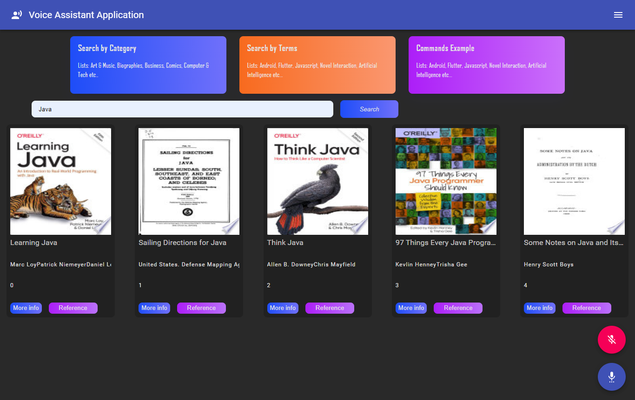Click the title text "Learning Java"
Image resolution: width=635 pixels, height=400 pixels.
pyautogui.click(x=33, y=243)
